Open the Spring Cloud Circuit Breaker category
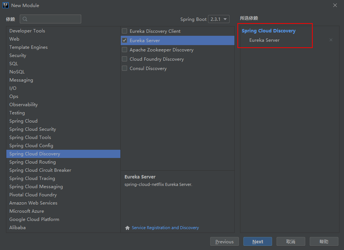 (40, 170)
